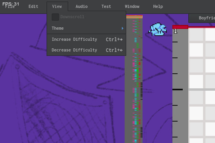Click the top-left white chart grid cell
The width and height of the screenshot is (215, 143).
[196, 34]
